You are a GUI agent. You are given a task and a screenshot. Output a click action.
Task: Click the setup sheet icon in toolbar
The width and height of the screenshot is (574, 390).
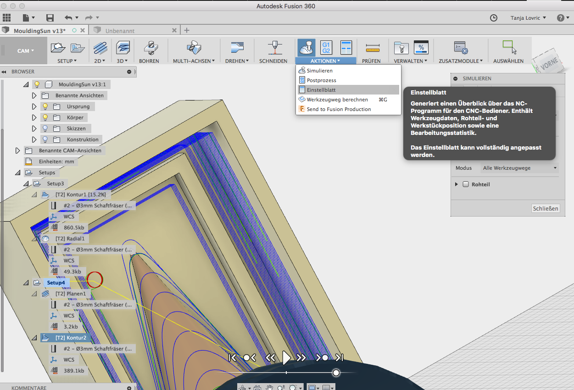coord(346,48)
